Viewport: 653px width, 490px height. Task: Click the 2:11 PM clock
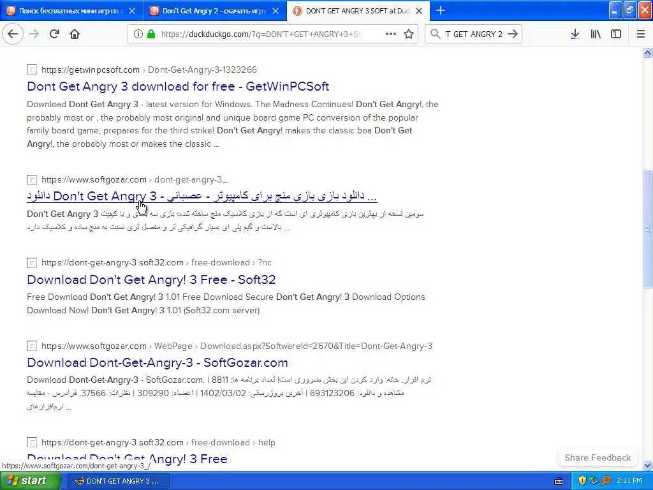coord(629,481)
